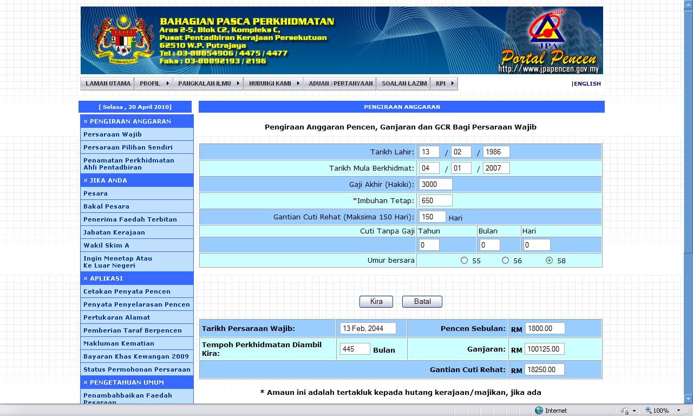The height and width of the screenshot is (416, 693).
Task: Click the scrollbar up arrow
Action: (x=688, y=4)
